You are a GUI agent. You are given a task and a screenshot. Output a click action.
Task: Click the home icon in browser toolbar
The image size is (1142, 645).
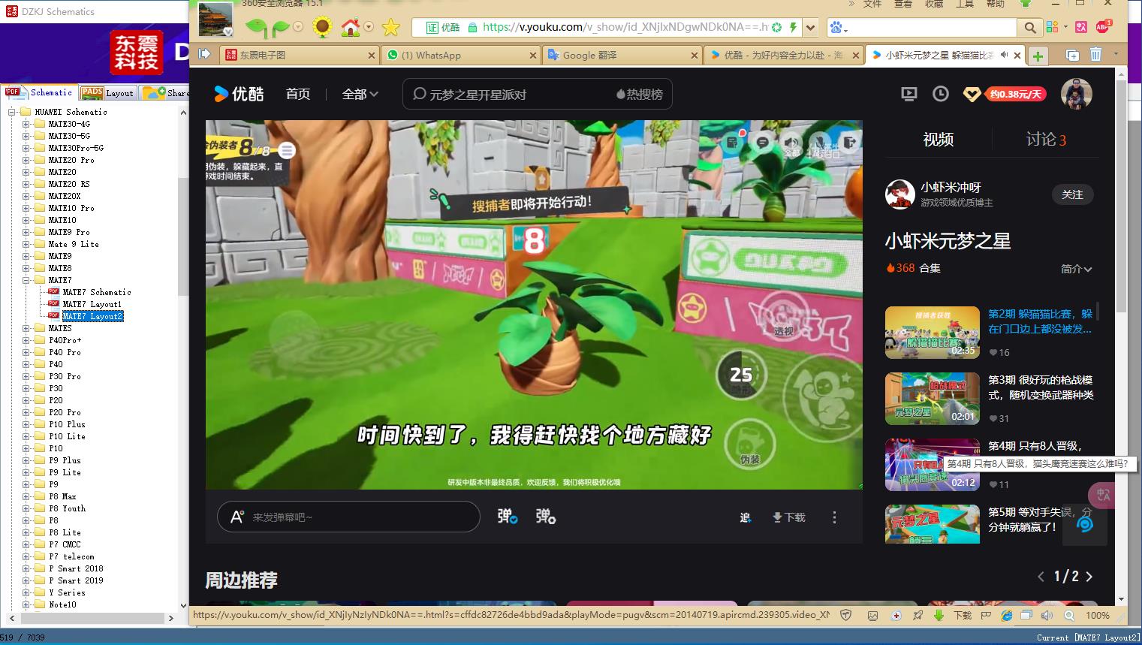[351, 28]
